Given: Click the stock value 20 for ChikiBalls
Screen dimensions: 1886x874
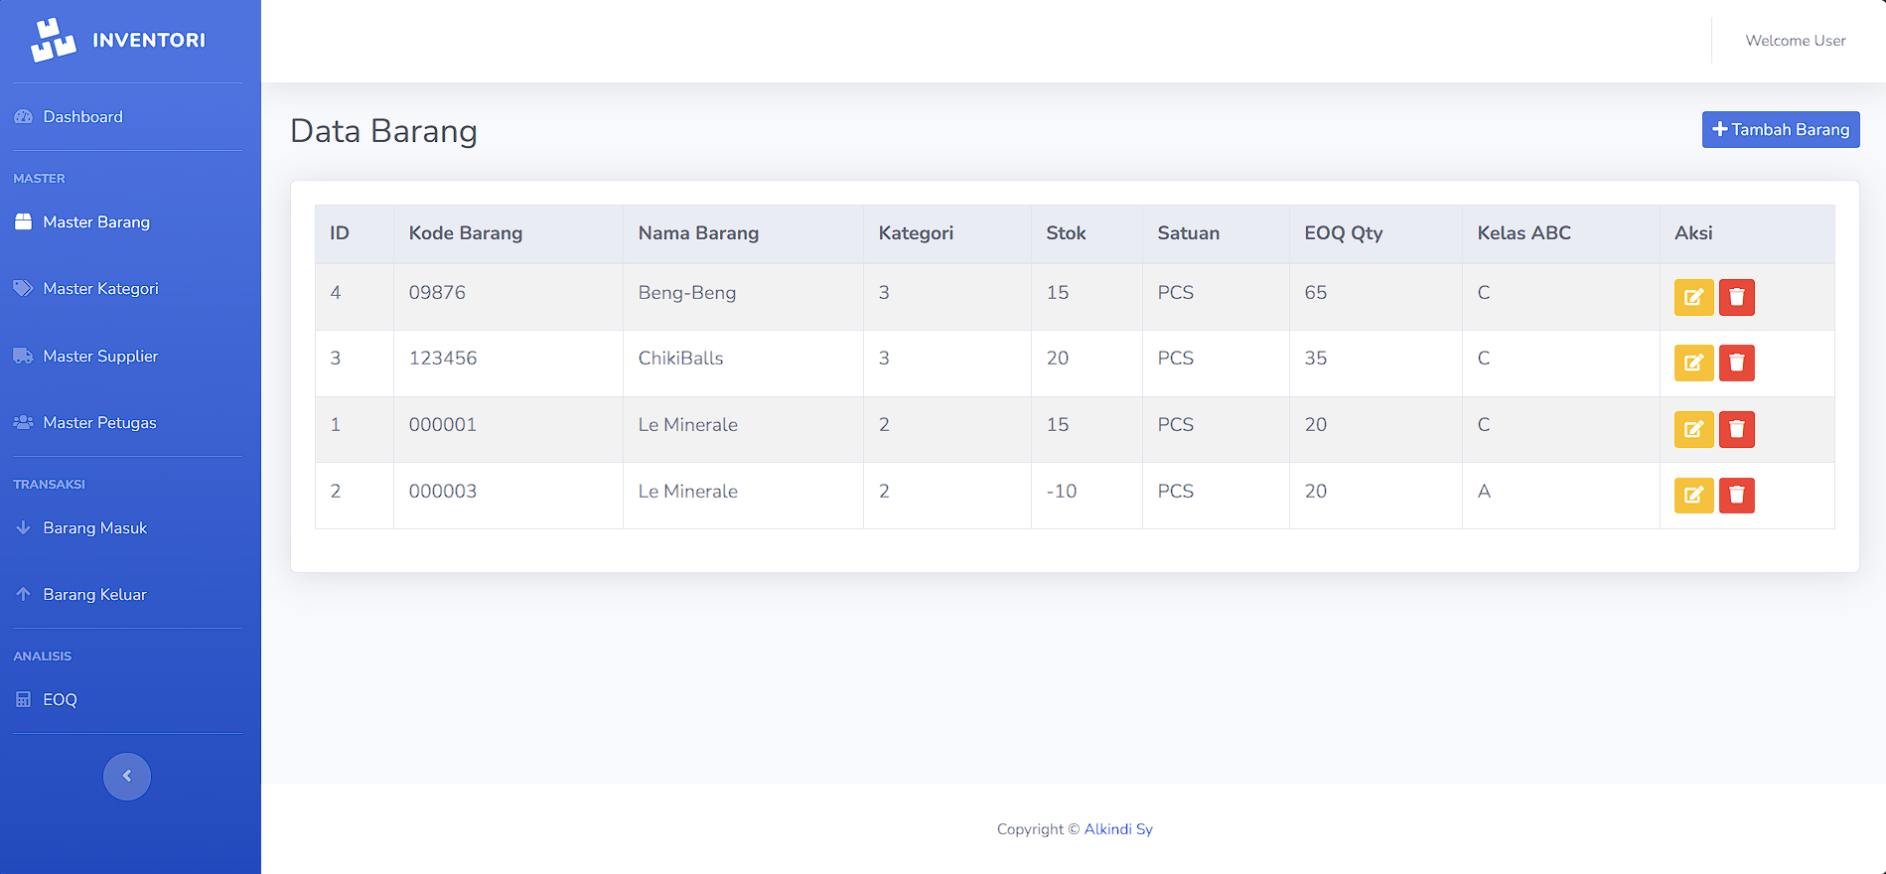Looking at the screenshot, I should point(1057,359).
